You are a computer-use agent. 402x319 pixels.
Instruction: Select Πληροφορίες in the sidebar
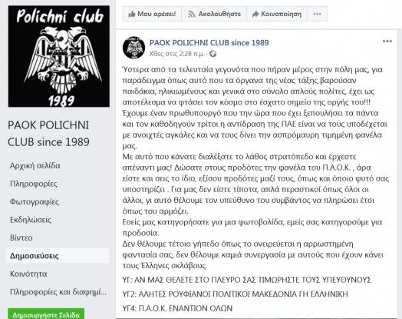click(x=34, y=184)
